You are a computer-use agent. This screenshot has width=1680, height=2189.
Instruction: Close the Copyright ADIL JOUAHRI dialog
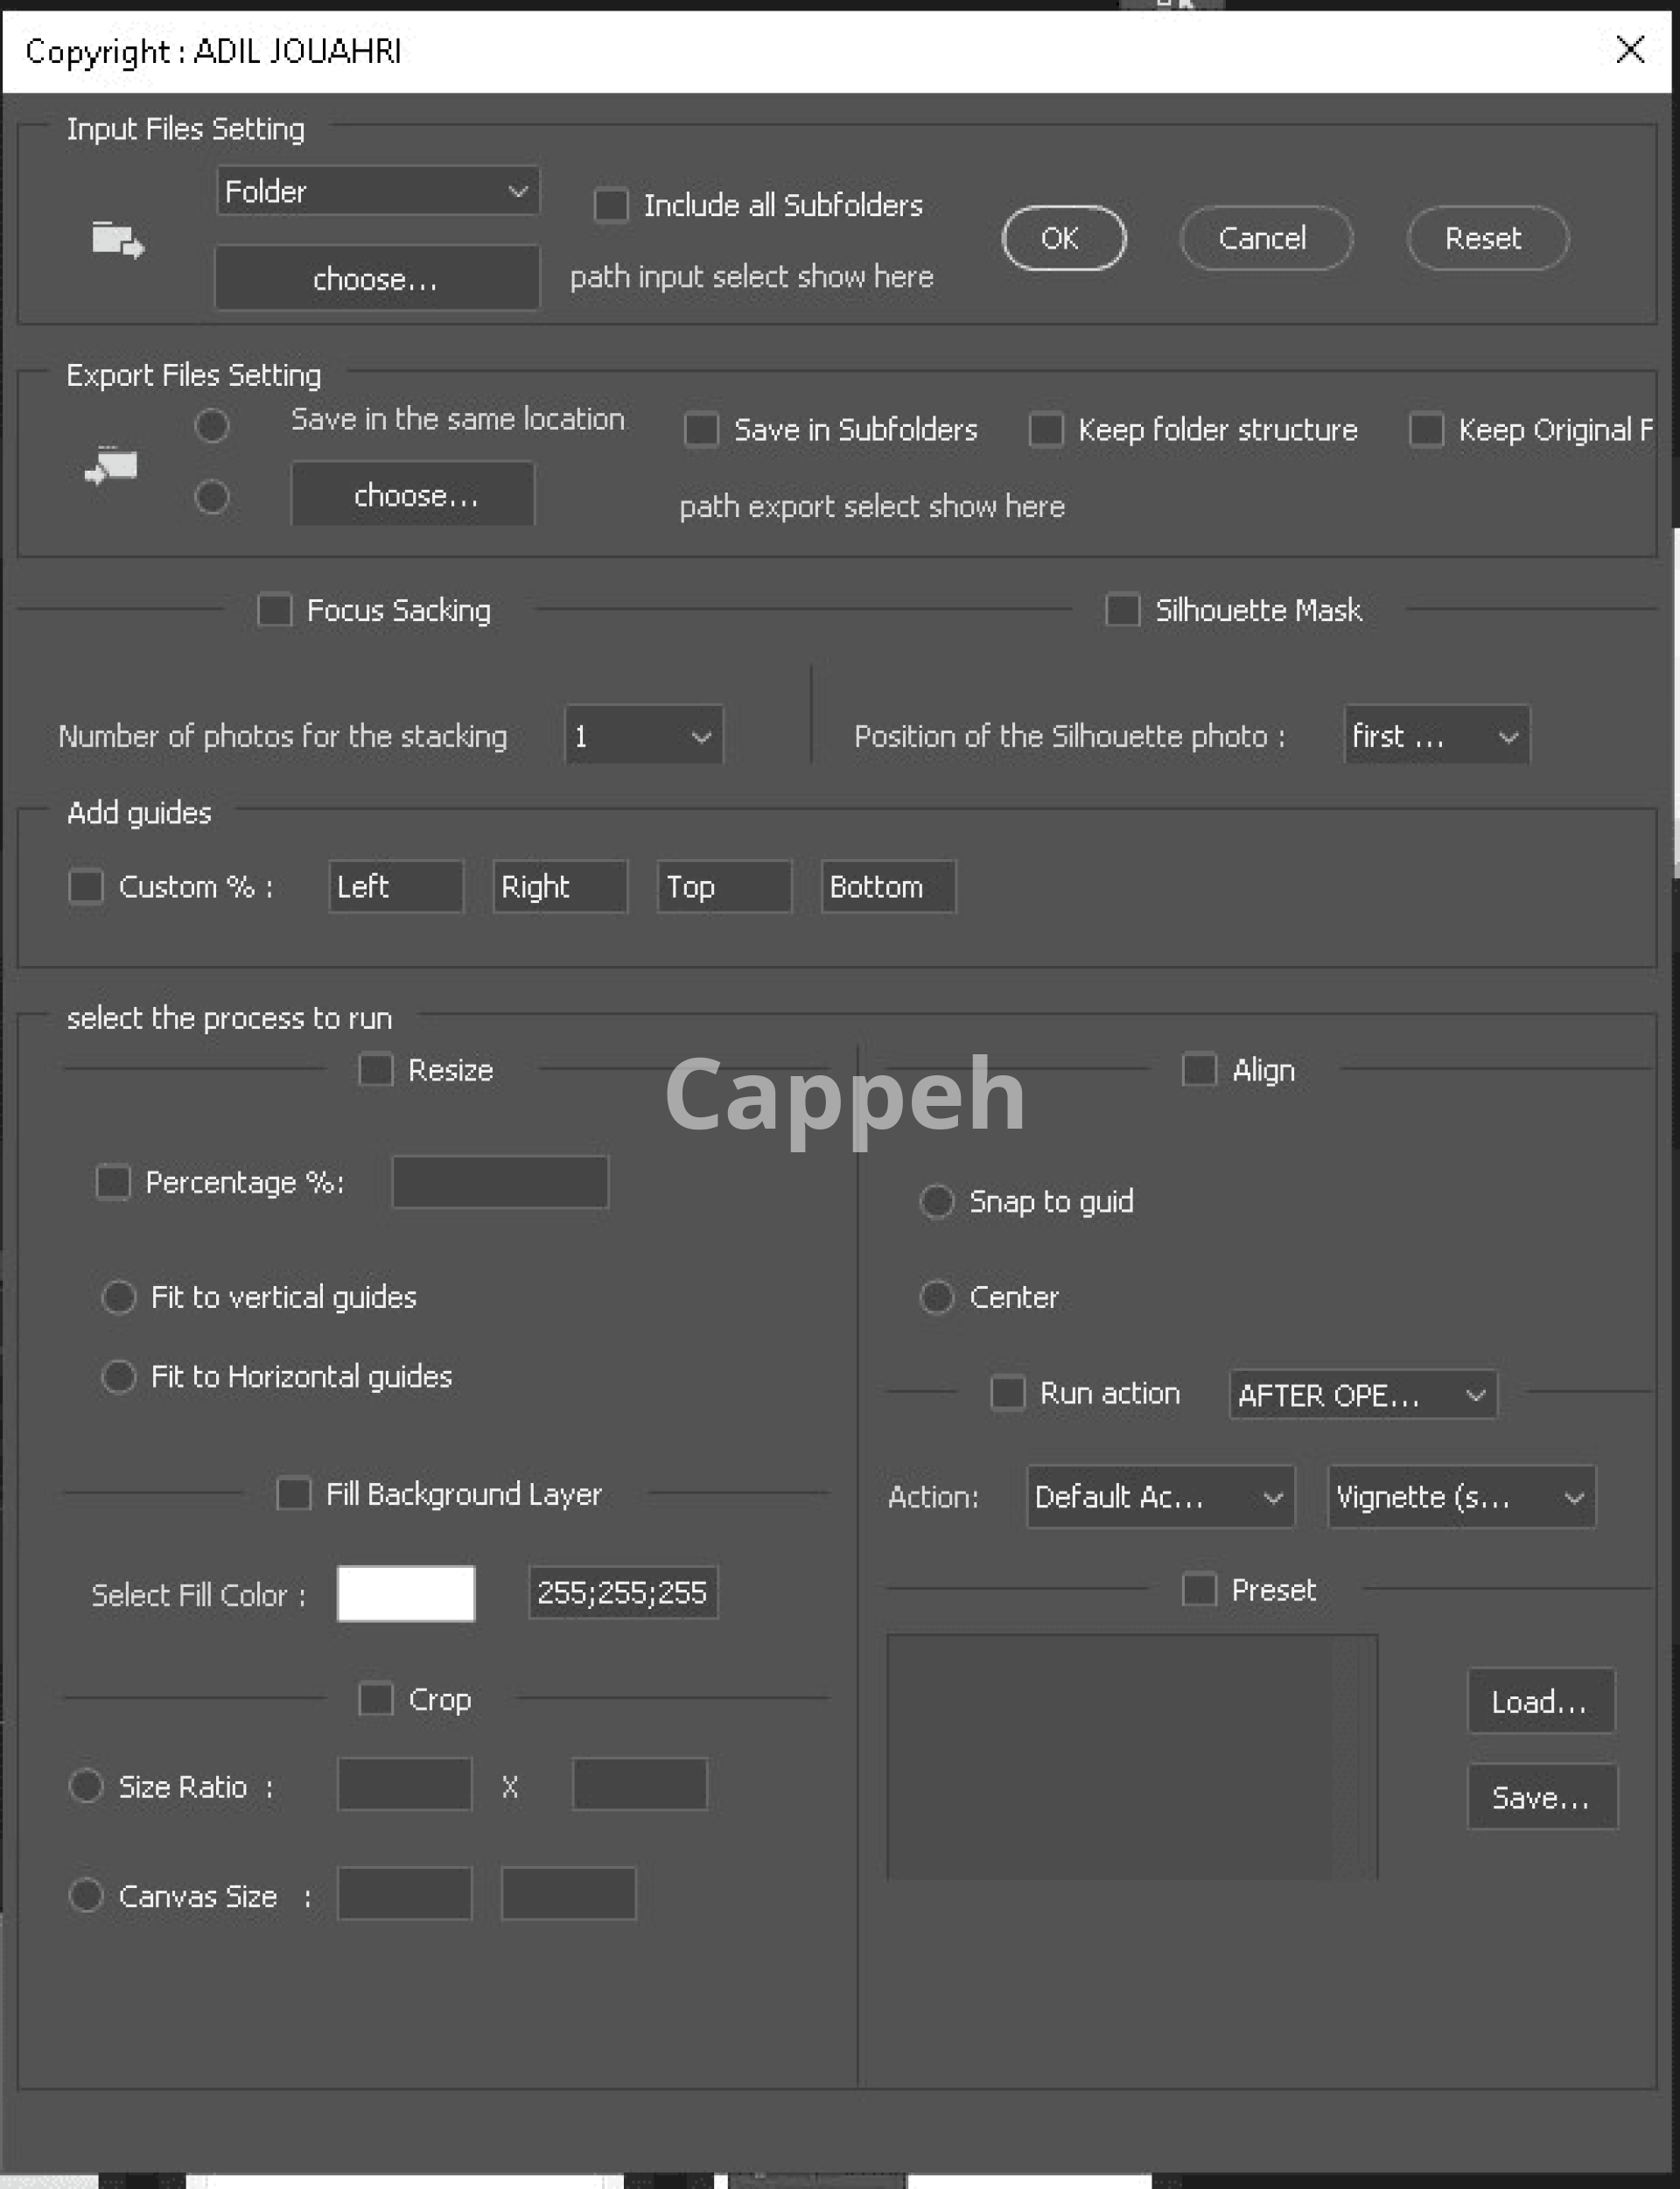[x=1629, y=49]
